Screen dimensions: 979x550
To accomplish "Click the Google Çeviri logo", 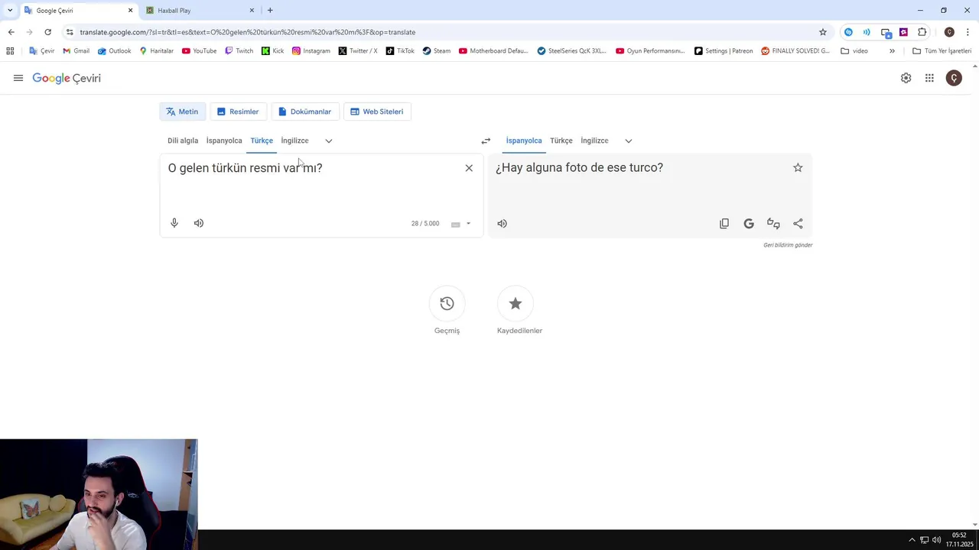I will (67, 78).
